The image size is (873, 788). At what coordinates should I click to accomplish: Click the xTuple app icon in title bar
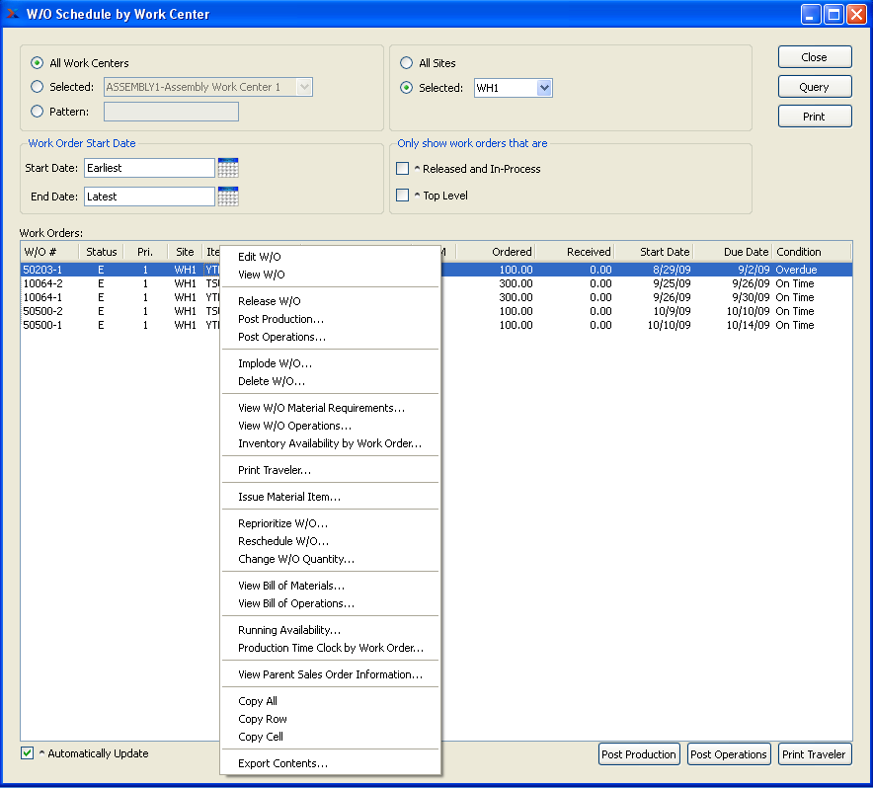(13, 15)
